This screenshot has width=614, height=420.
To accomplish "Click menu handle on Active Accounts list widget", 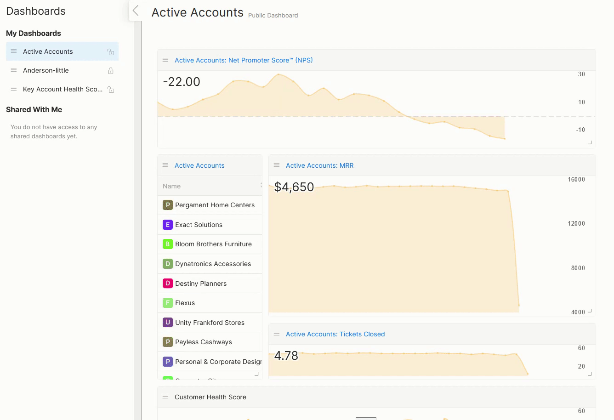I will tap(165, 165).
